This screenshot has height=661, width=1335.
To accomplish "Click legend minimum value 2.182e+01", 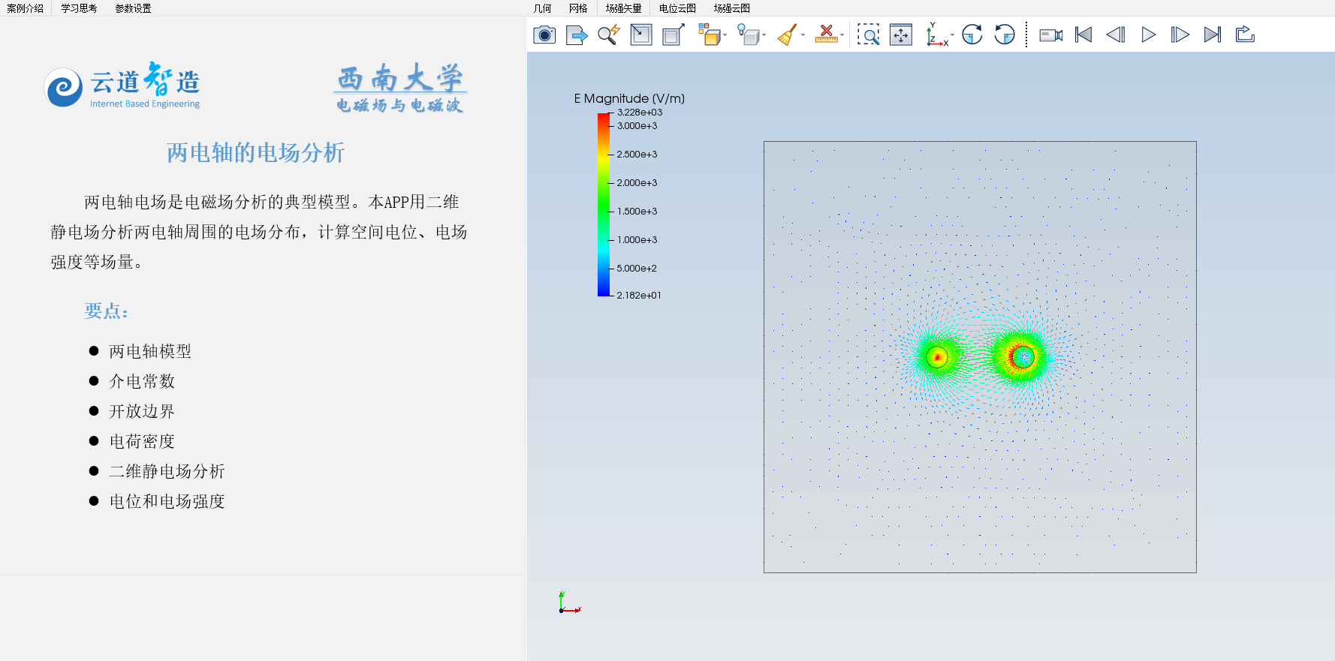I will (x=639, y=296).
